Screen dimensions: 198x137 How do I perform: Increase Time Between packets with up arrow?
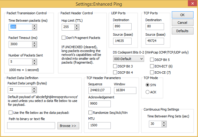tap(34, 26)
